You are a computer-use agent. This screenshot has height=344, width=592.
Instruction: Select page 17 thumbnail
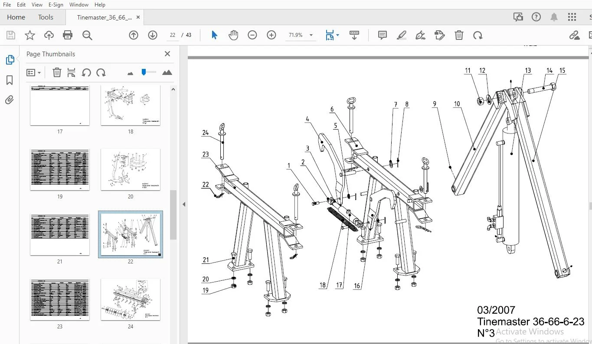pos(60,105)
